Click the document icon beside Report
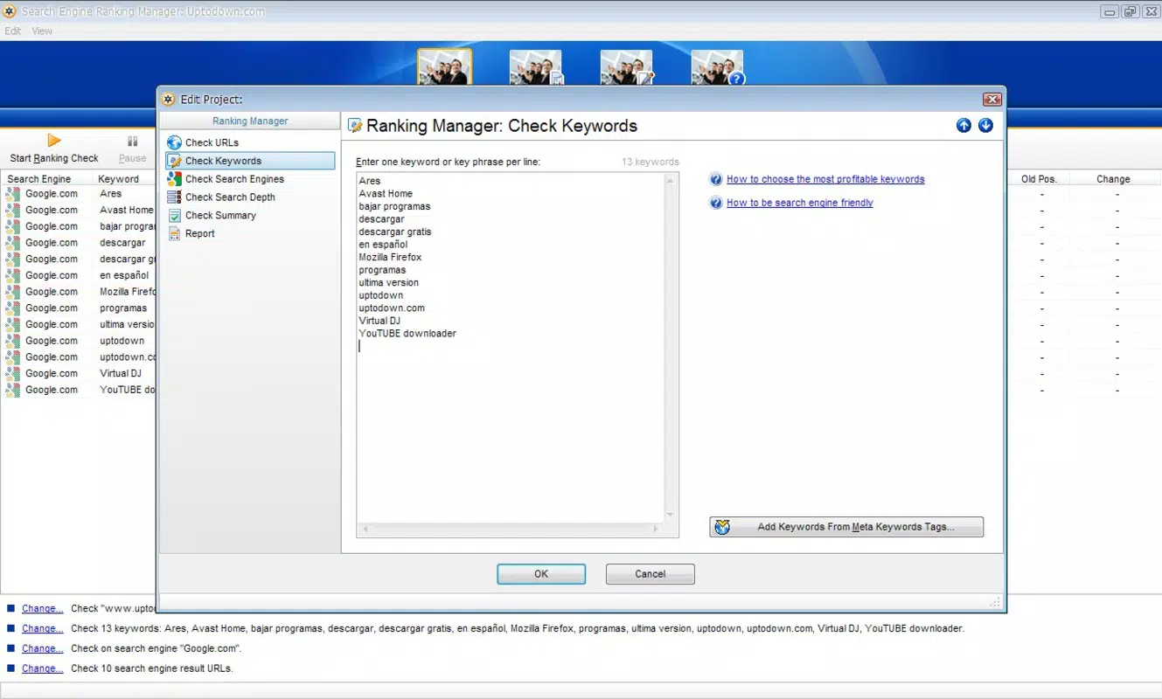 (x=174, y=234)
